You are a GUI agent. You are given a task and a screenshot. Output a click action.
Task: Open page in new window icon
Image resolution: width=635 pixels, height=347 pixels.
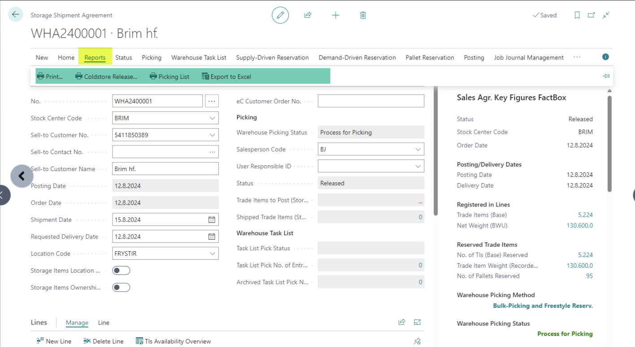tap(592, 15)
